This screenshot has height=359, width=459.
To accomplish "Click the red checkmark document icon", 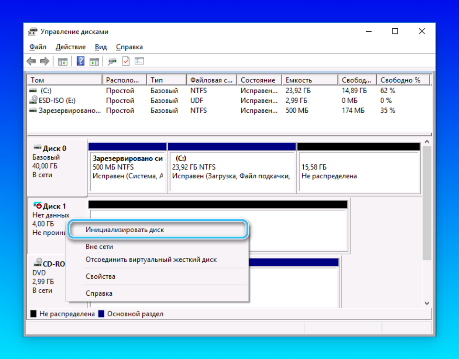I will [126, 61].
